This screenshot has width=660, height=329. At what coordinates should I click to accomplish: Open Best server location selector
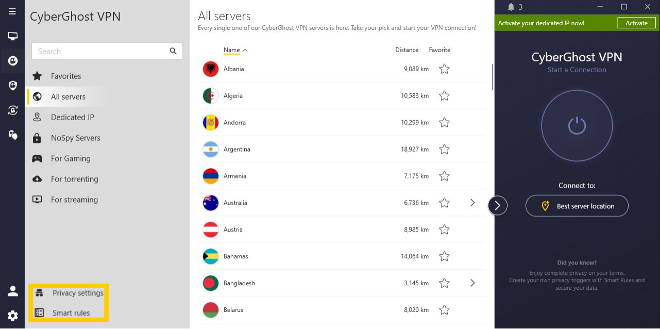tap(577, 206)
